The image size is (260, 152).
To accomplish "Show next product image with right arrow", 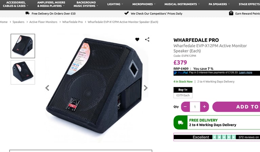I will (146, 88).
